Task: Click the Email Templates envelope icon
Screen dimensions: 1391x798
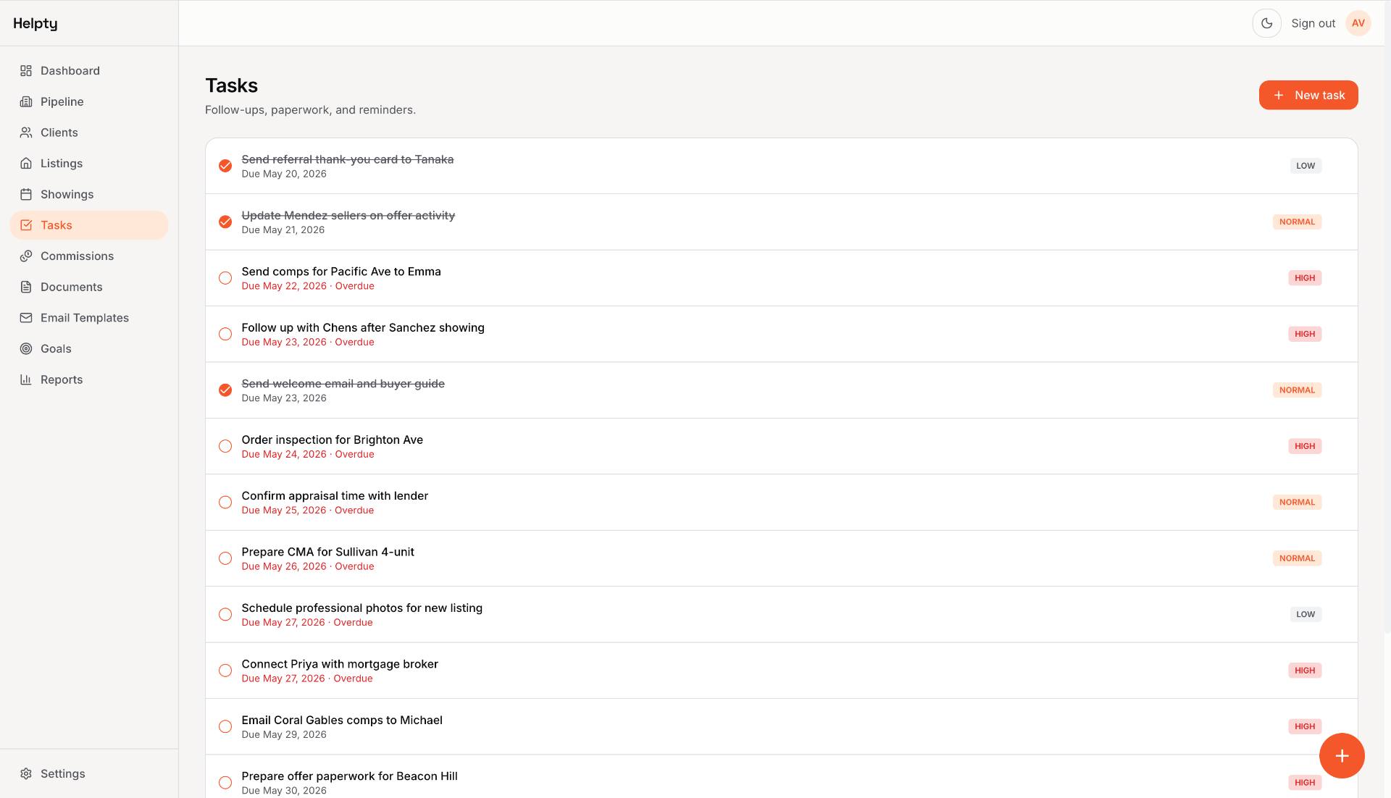Action: pos(26,318)
